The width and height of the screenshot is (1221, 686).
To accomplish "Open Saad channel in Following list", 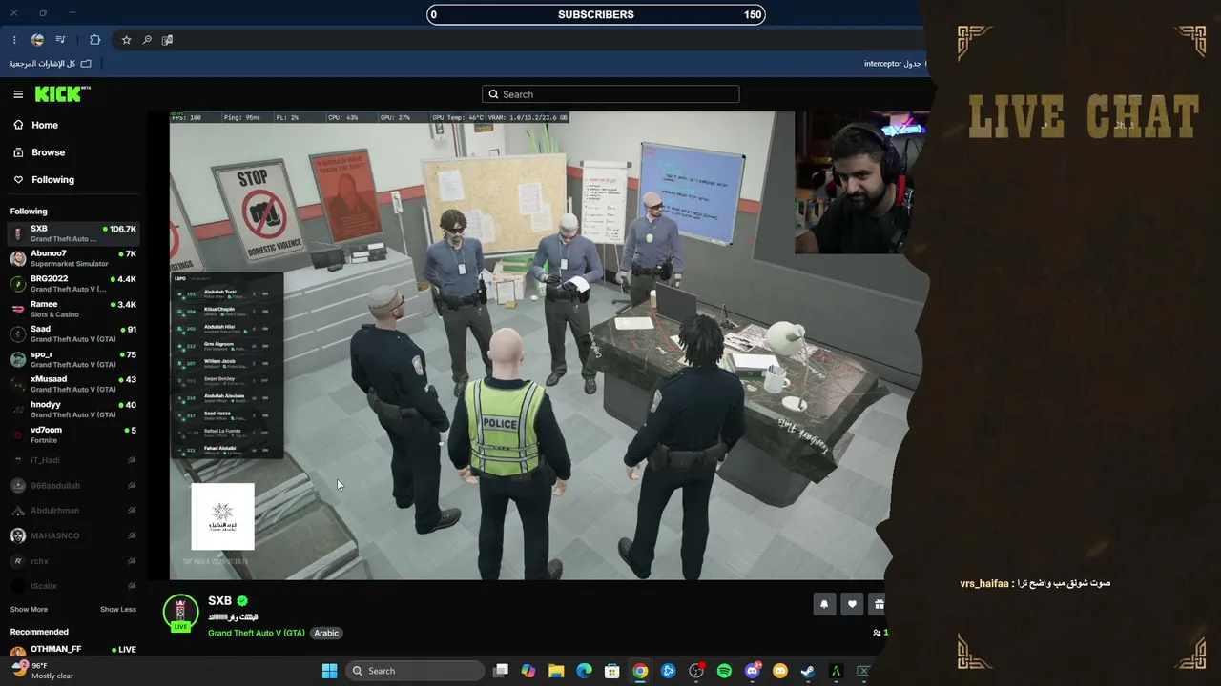I will (73, 333).
